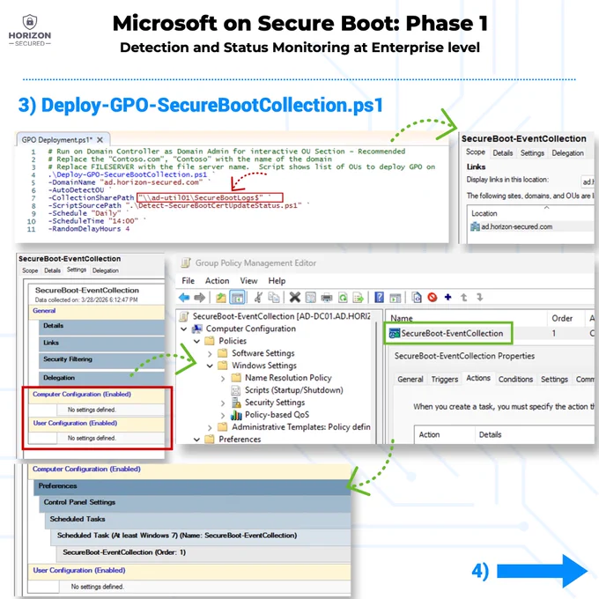Click the green Refresh toolbar icon
599x599 pixels.
pos(343,298)
